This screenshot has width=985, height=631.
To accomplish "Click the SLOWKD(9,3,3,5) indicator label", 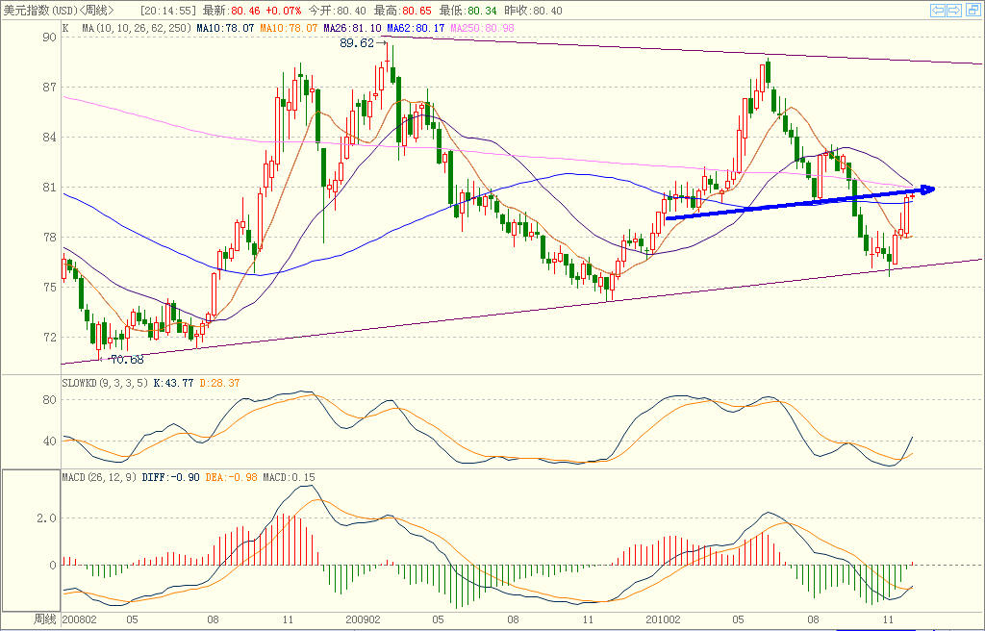I will tap(105, 383).
